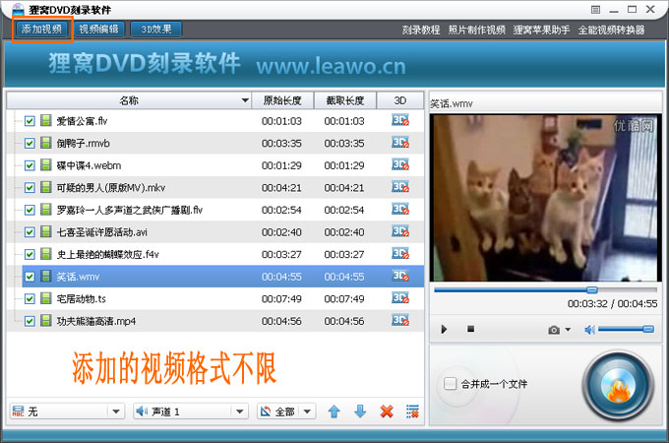Toggle 3D icon for 倒鸭子.rmvb
This screenshot has height=443, width=669.
tap(400, 143)
